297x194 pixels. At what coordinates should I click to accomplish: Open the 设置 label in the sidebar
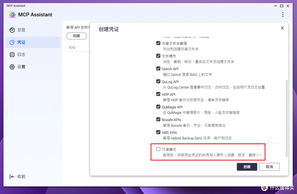click(21, 67)
